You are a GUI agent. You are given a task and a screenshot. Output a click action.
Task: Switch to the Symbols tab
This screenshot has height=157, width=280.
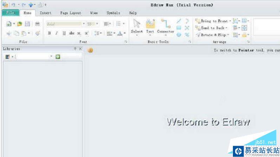(x=113, y=13)
